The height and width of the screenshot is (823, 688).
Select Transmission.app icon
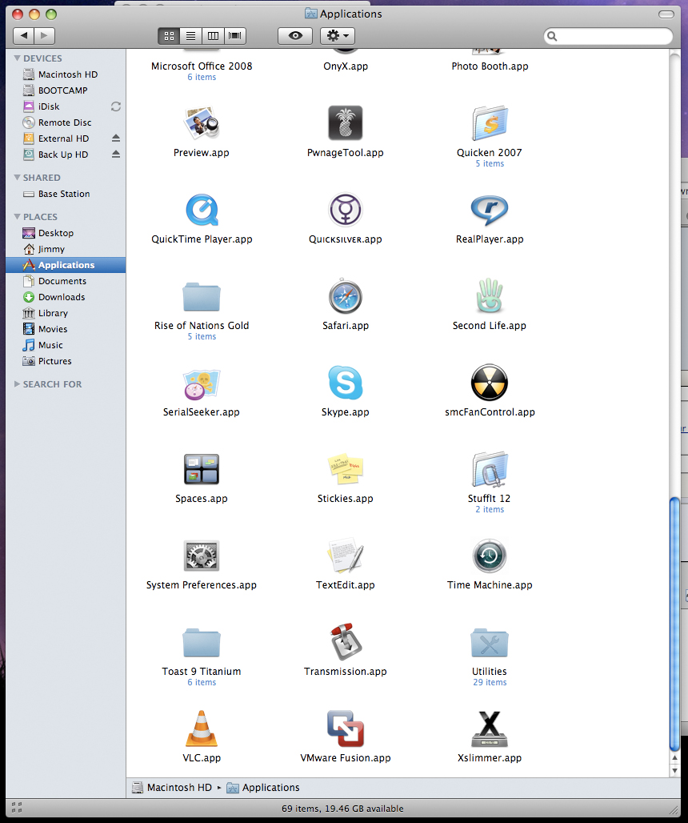[x=345, y=642]
